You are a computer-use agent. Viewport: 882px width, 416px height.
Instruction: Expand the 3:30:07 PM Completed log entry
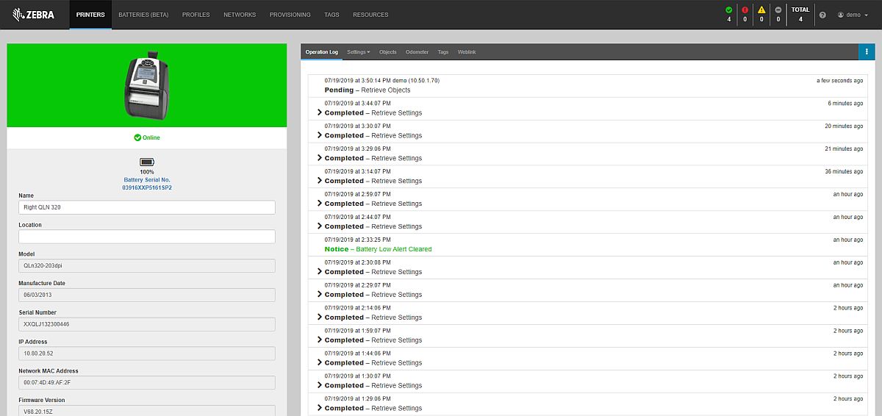[x=320, y=136]
